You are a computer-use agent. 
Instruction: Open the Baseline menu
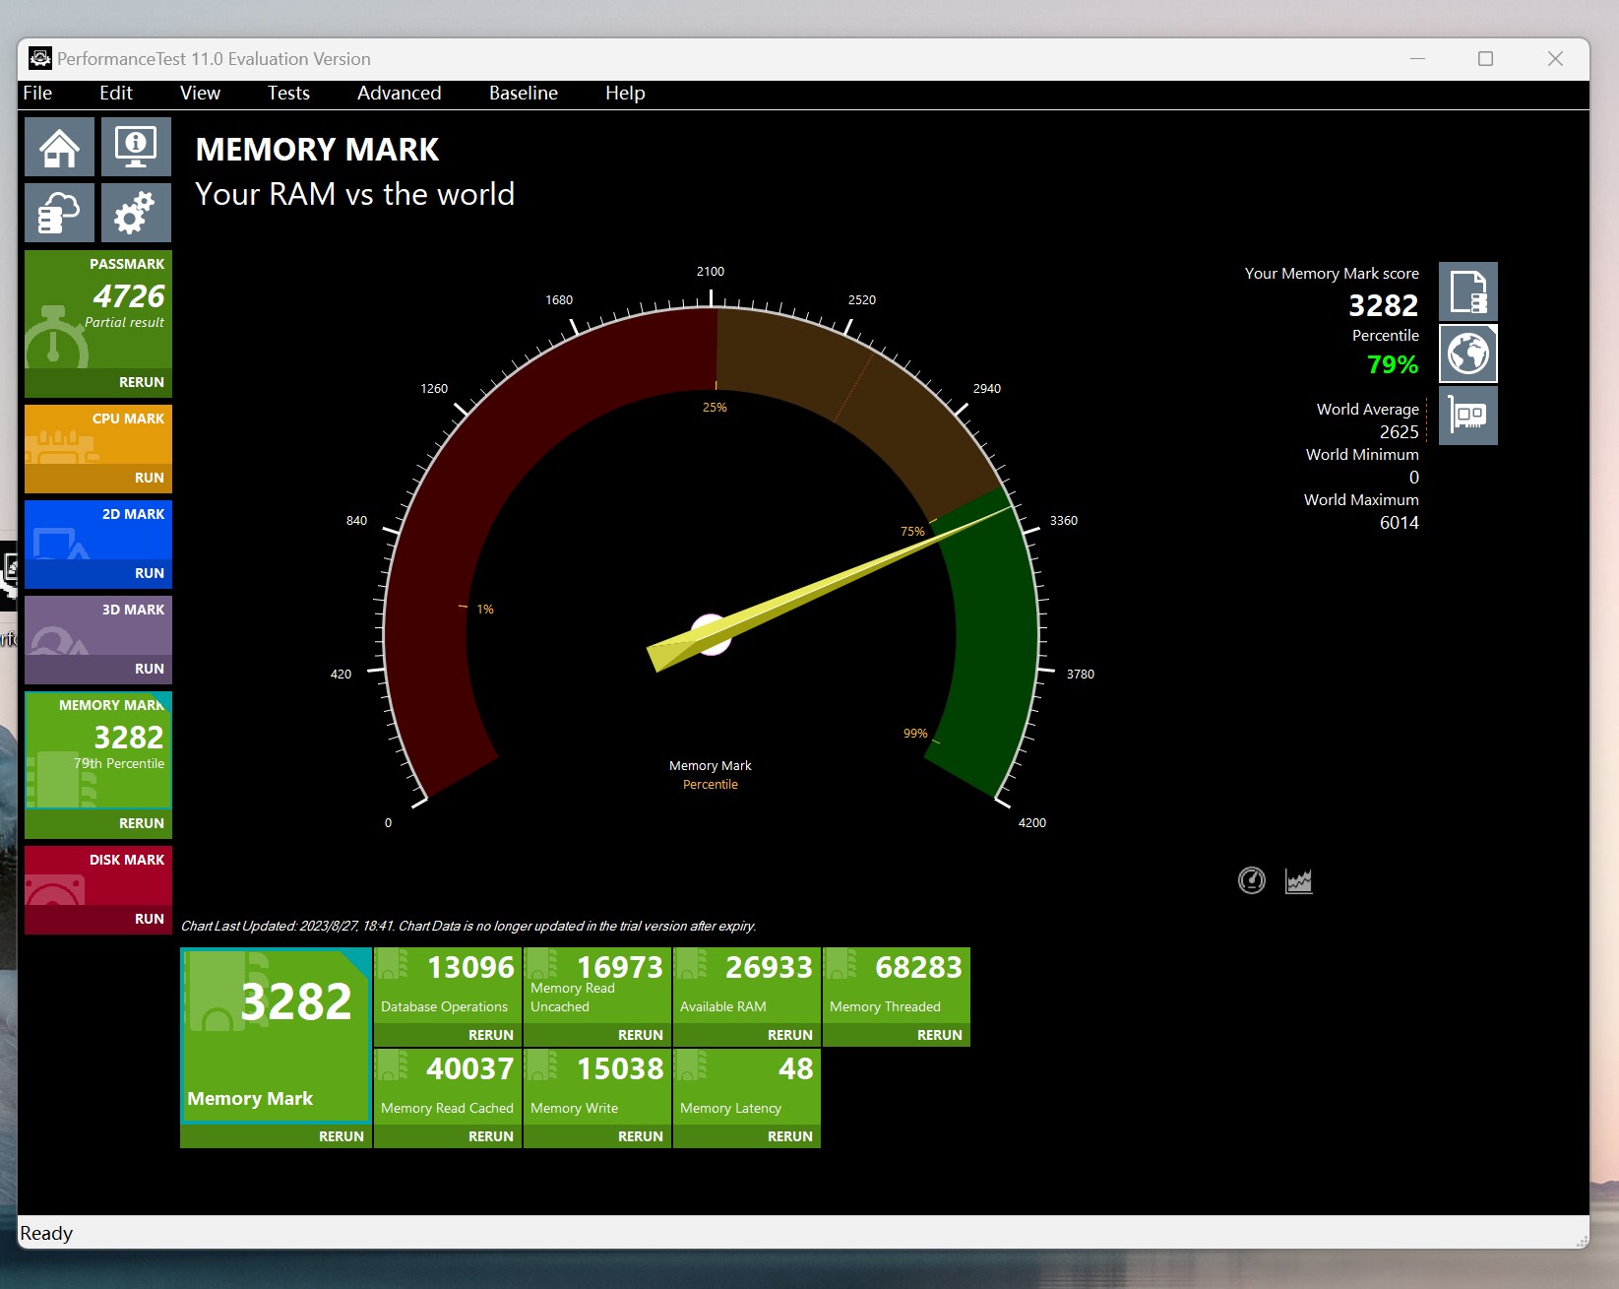point(523,94)
